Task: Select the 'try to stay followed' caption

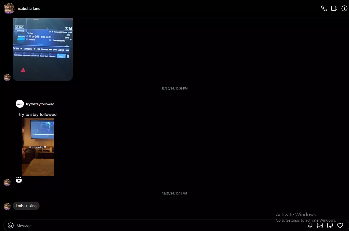Action: (38, 115)
